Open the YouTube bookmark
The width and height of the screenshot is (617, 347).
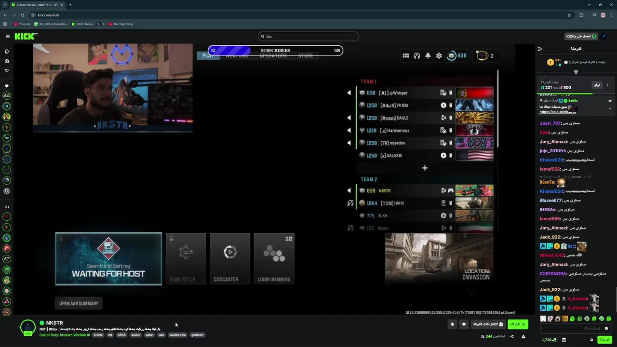(22, 24)
